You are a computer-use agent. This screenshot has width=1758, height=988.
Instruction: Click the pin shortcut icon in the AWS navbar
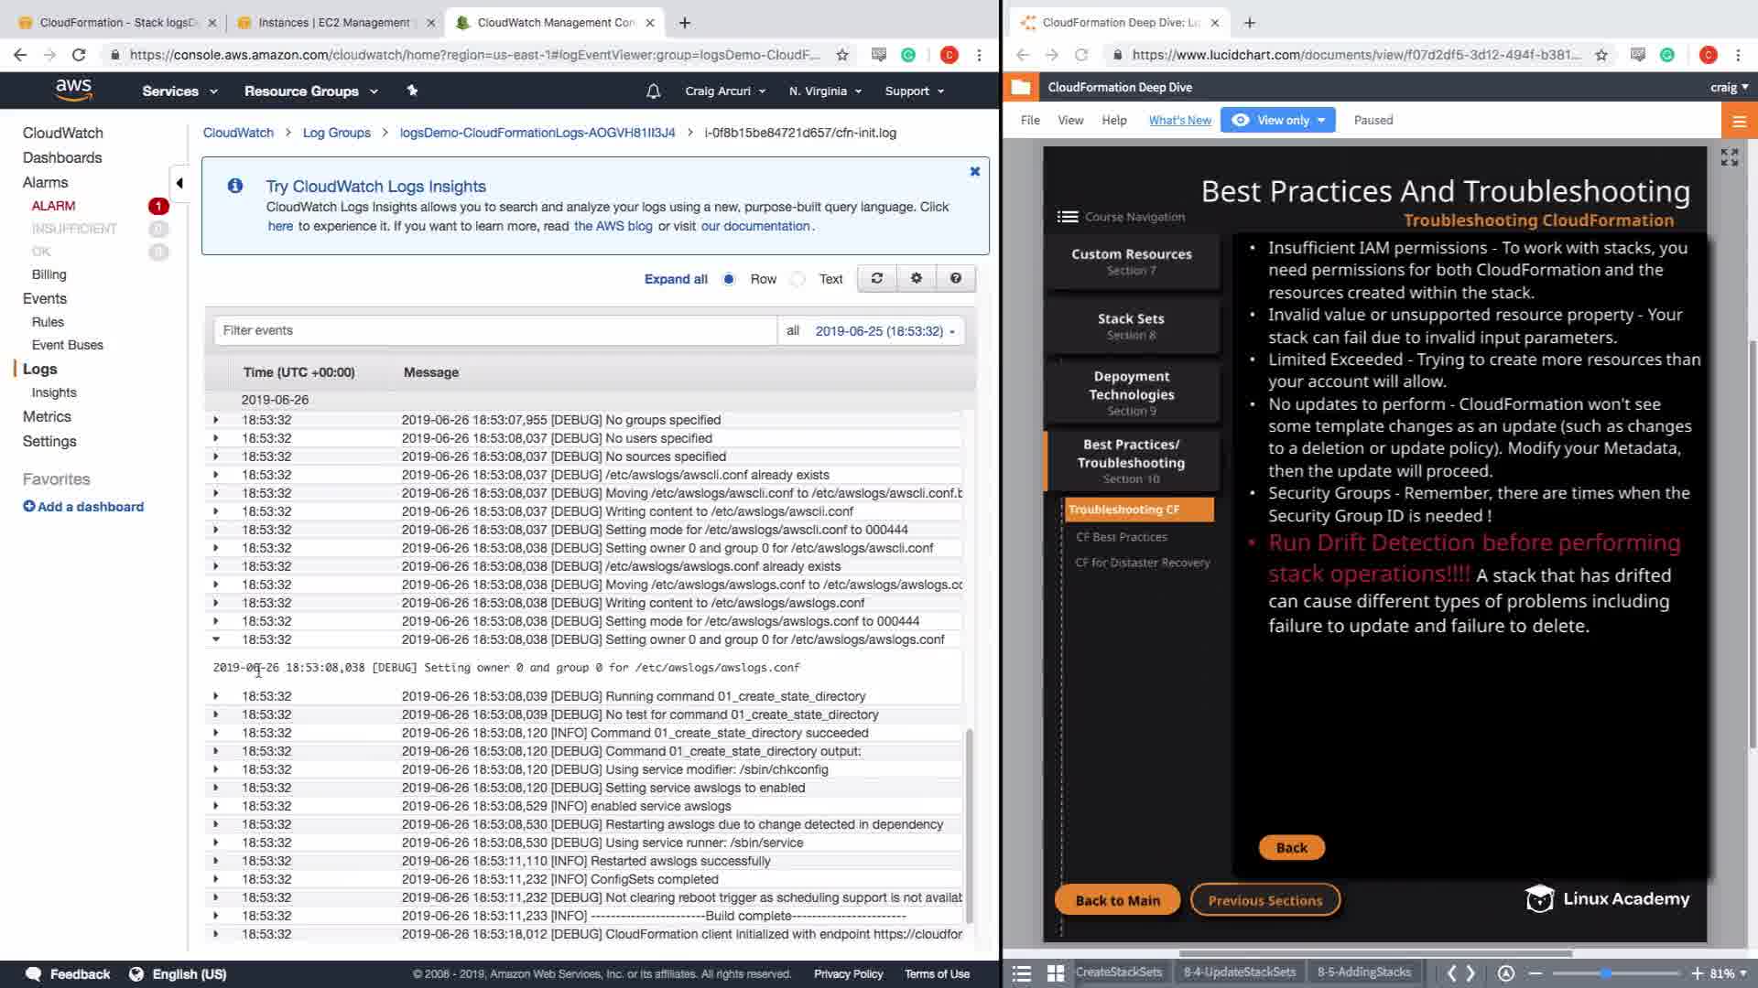point(412,91)
